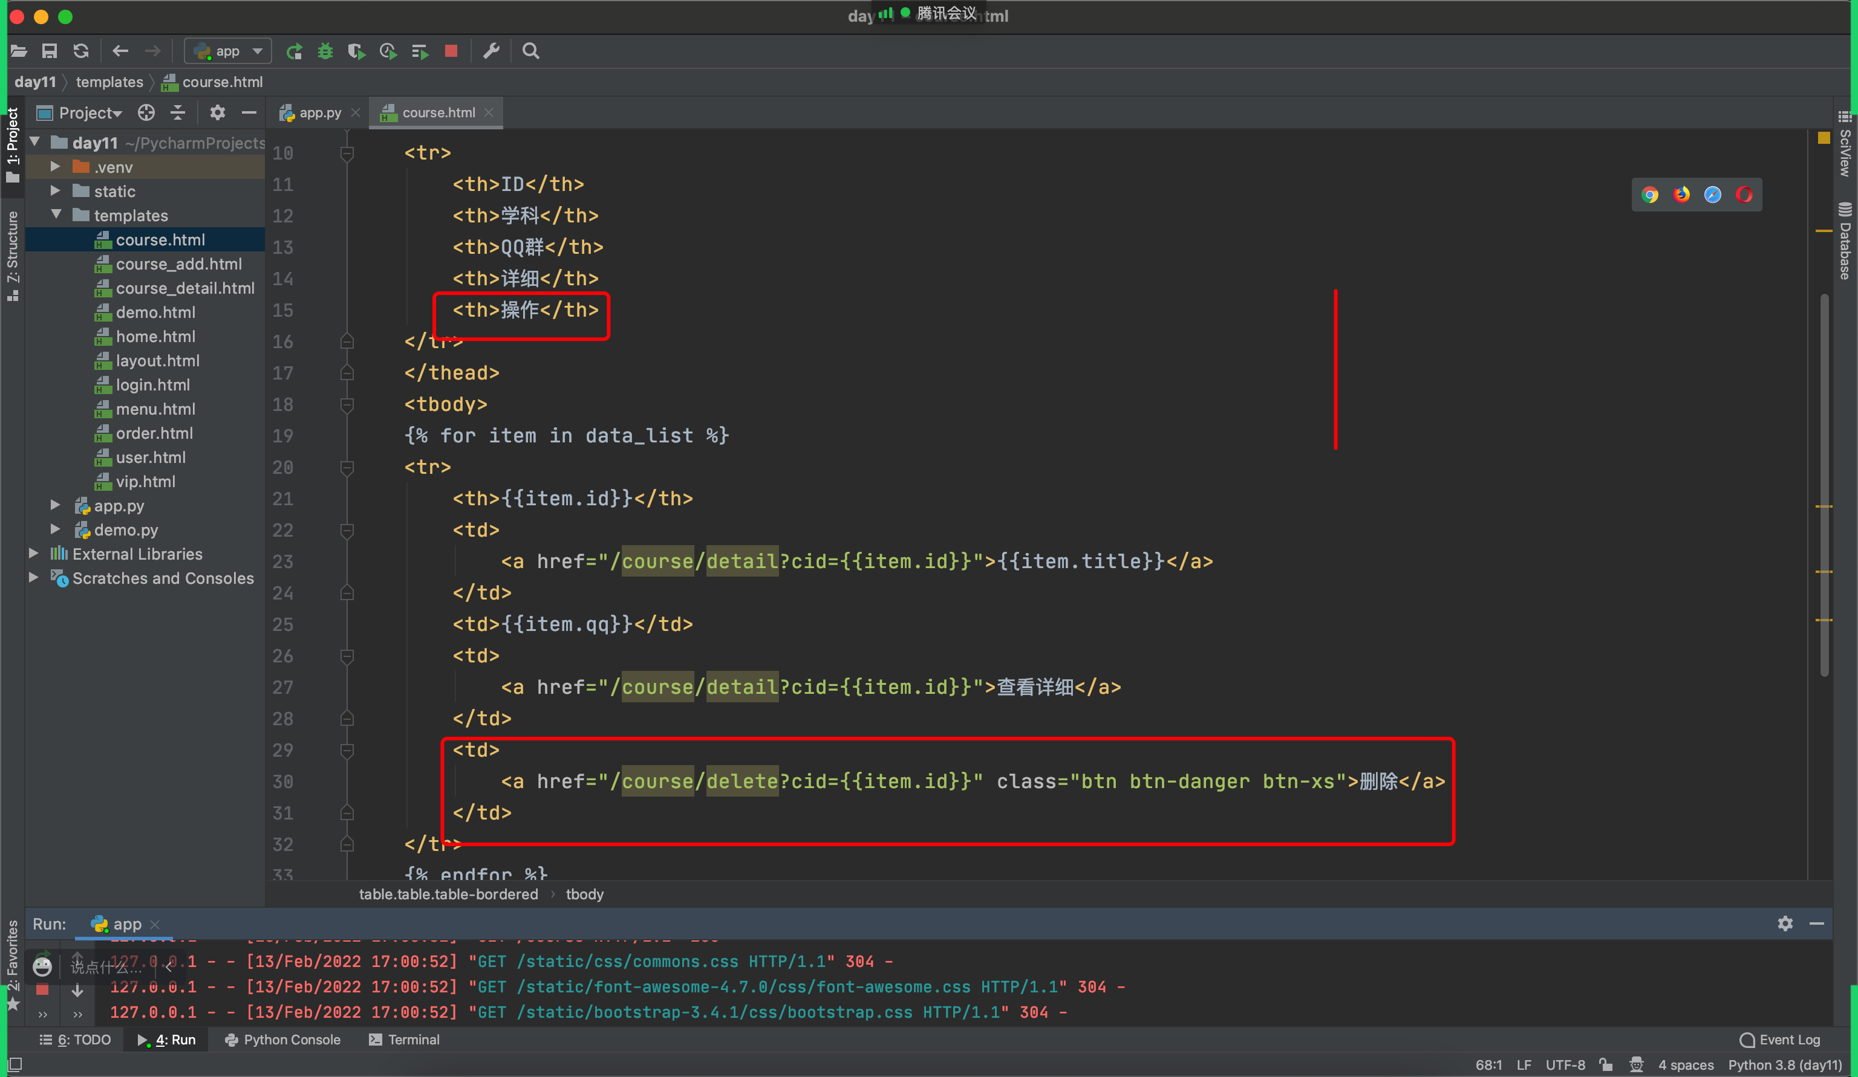This screenshot has width=1858, height=1077.
Task: Collapse the templates folder
Action: click(x=56, y=215)
